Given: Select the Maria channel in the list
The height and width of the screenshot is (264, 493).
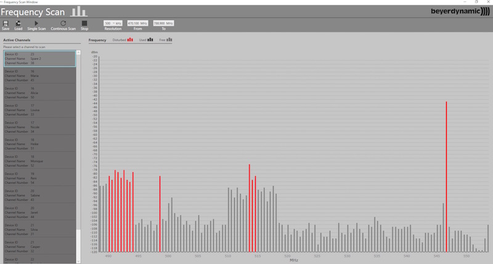Looking at the screenshot, I should (39, 75).
